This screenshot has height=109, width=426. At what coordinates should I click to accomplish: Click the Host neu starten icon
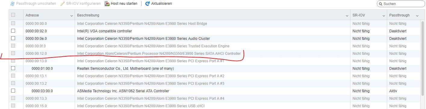coord(107,4)
